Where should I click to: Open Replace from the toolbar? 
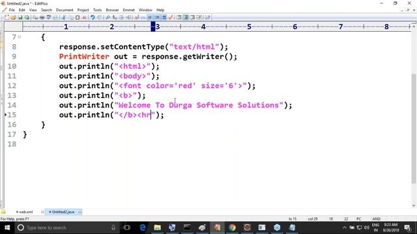point(115,18)
